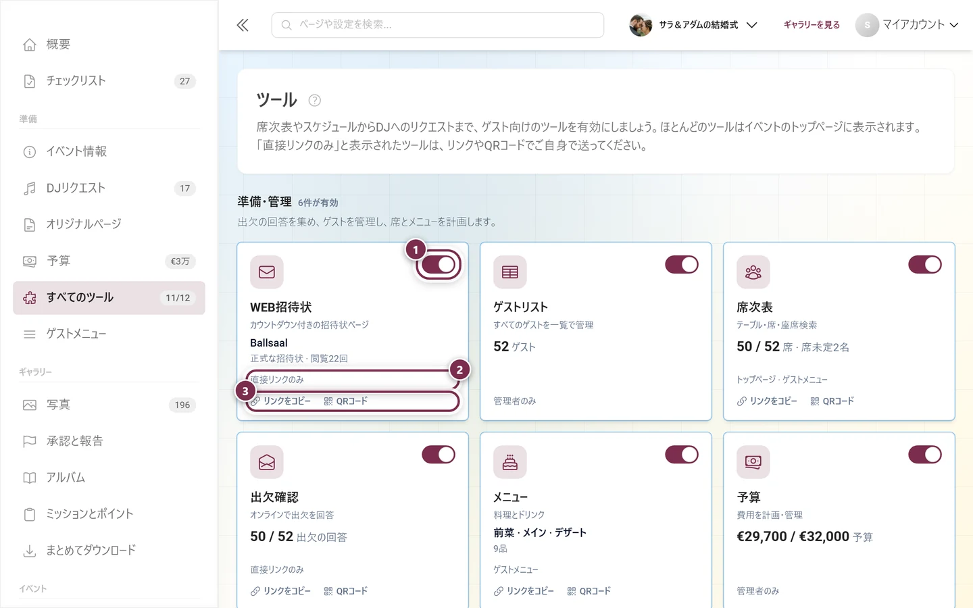Screen dimensions: 973x608
Task: Open DJリクエスト in the sidebar
Action: [109, 188]
